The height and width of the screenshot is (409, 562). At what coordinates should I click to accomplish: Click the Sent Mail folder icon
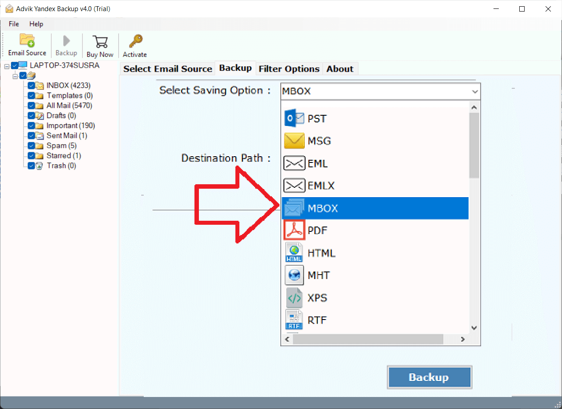pyautogui.click(x=40, y=136)
